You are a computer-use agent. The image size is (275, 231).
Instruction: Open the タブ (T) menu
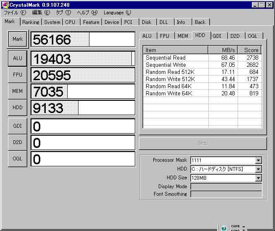(x=63, y=13)
